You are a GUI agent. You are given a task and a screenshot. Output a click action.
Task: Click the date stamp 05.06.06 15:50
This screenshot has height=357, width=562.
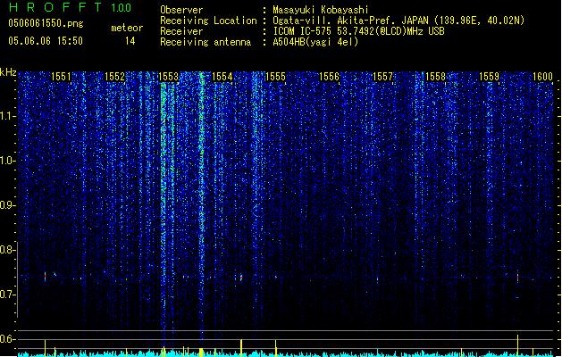pyautogui.click(x=46, y=41)
